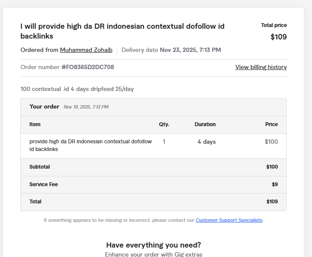The width and height of the screenshot is (312, 257).
Task: Click the $100 item price cell
Action: (271, 142)
